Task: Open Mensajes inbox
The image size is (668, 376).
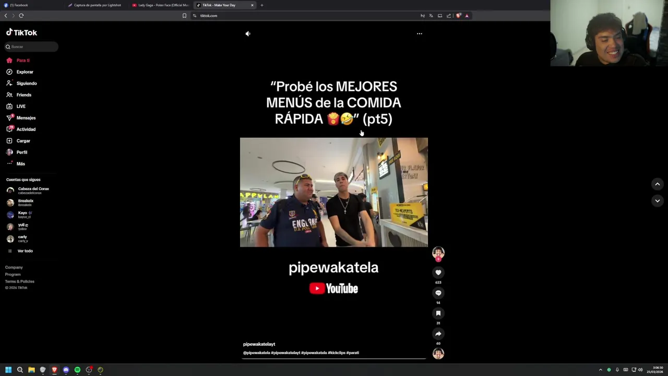Action: coord(21,118)
